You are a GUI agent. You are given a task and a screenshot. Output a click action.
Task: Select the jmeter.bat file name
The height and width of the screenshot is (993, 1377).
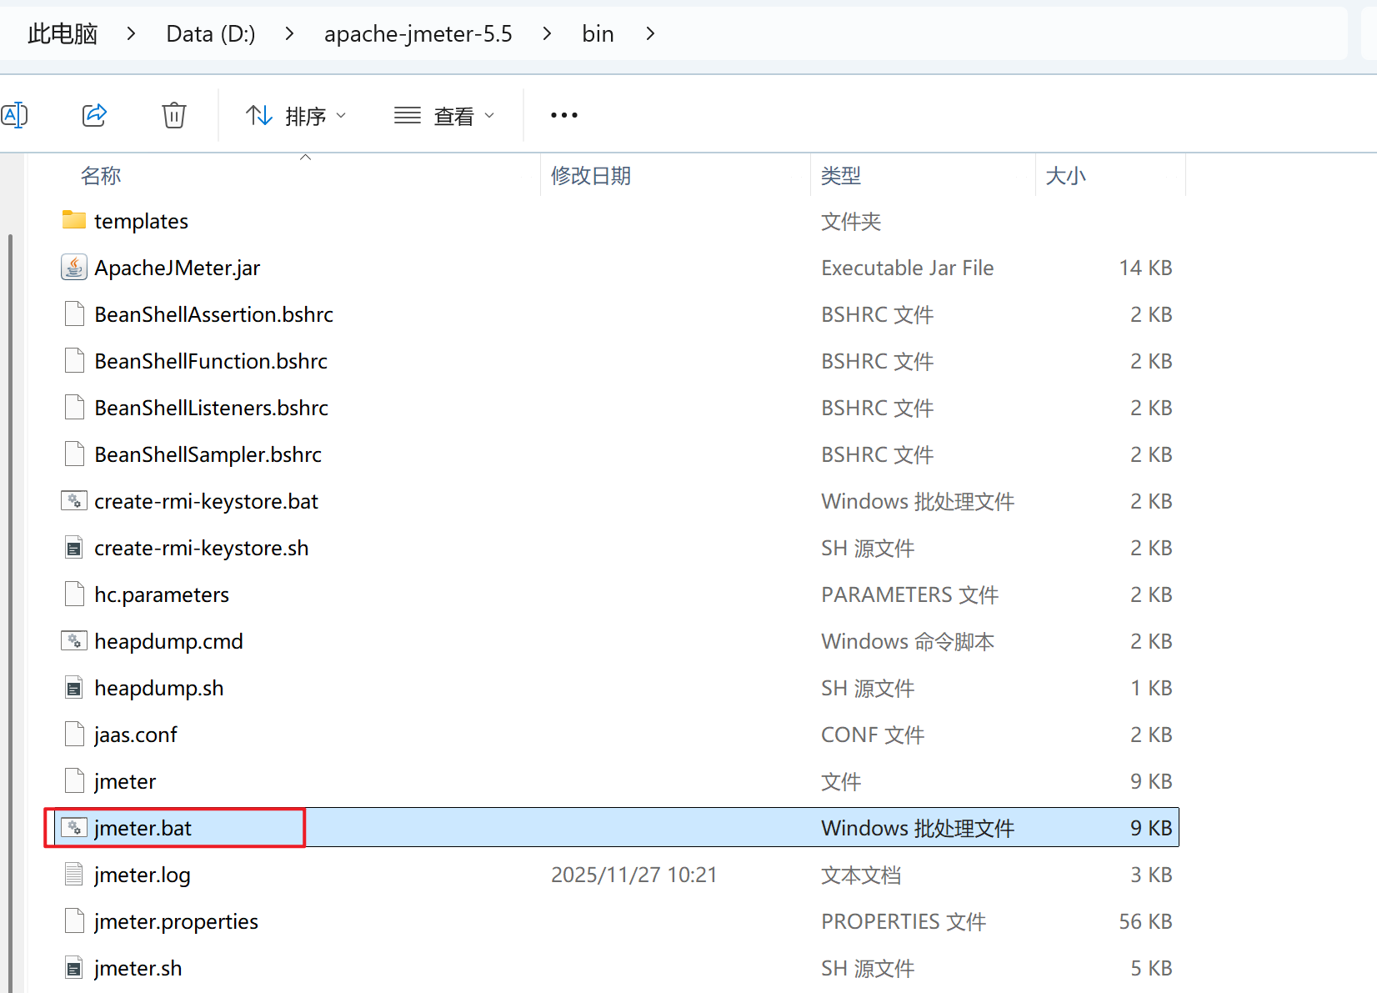pos(143,828)
